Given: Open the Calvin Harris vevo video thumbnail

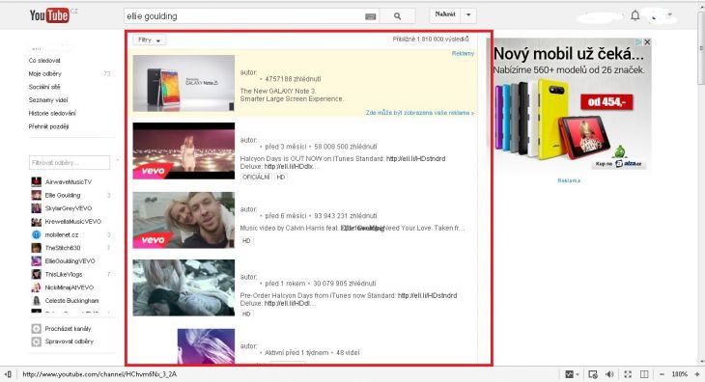Looking at the screenshot, I should point(183,220).
